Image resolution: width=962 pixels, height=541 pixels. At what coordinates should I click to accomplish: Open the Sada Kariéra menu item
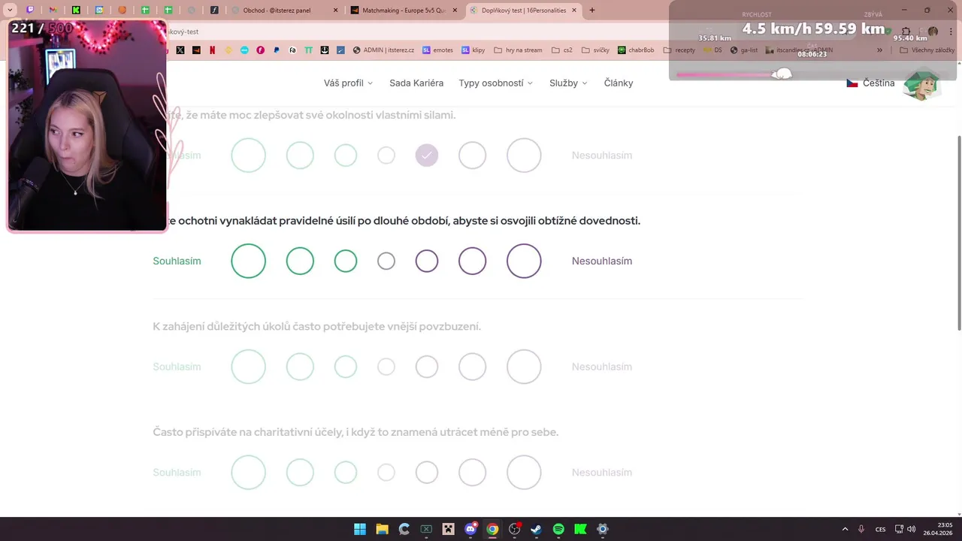coord(416,83)
